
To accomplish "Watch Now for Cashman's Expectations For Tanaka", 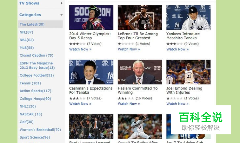I will click(80, 104).
